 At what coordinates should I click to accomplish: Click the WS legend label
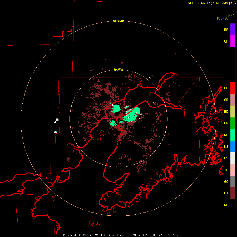tap(226, 147)
